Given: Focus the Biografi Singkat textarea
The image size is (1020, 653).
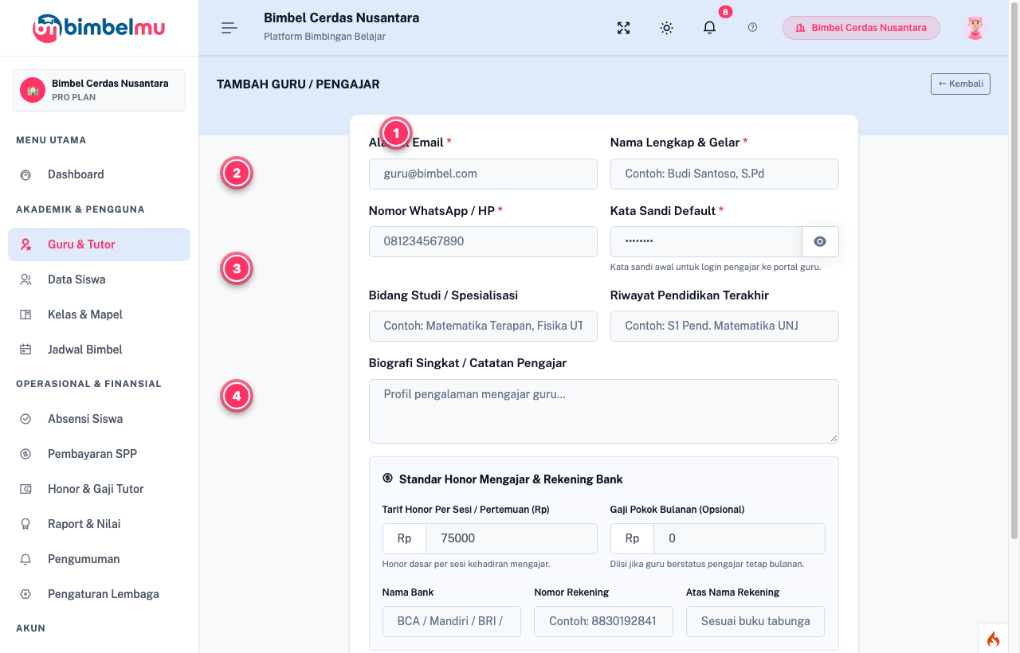Looking at the screenshot, I should [x=604, y=411].
